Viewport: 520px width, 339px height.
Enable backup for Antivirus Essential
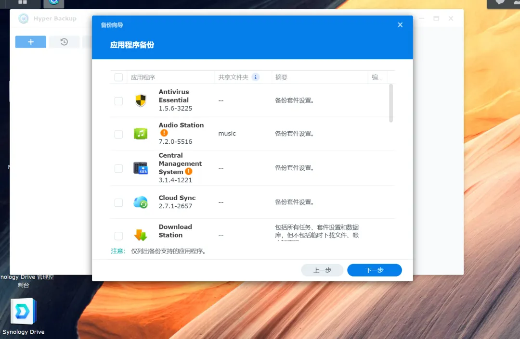(x=118, y=100)
